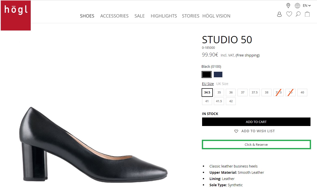Open the SALE menu item
This screenshot has height=190, width=317.
click(x=139, y=16)
